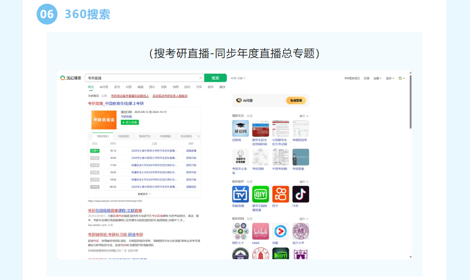Click the green 搜索 button
The height and width of the screenshot is (280, 471).
(216, 78)
